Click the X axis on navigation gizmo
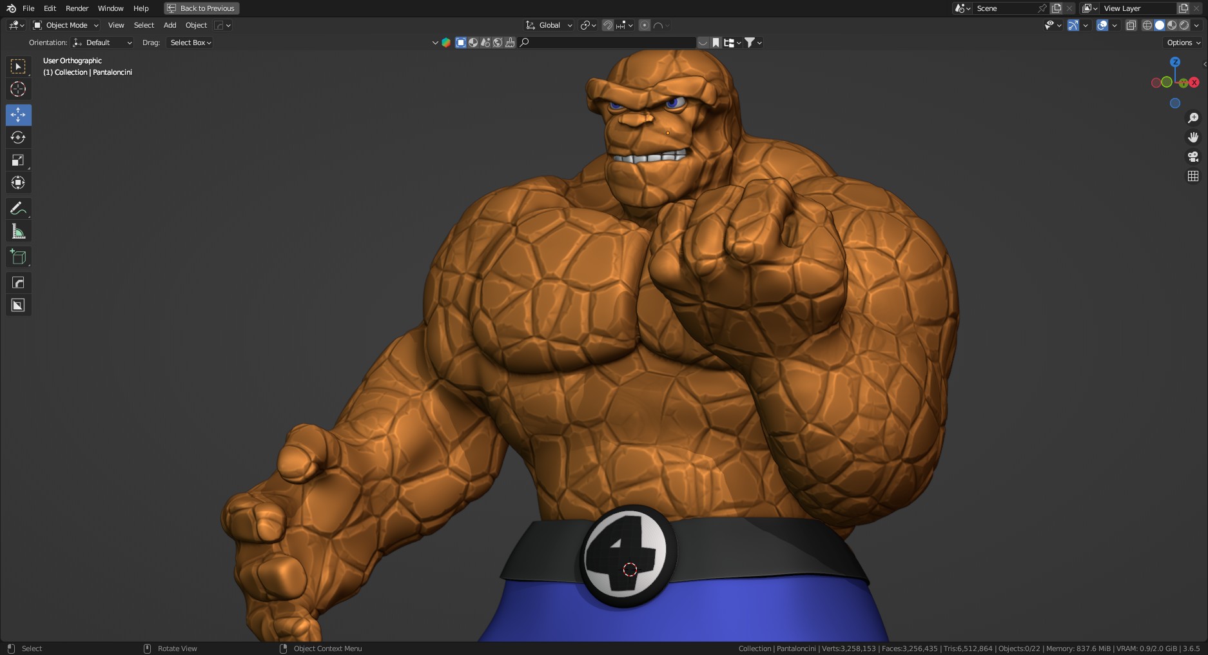This screenshot has width=1208, height=655. tap(1194, 83)
